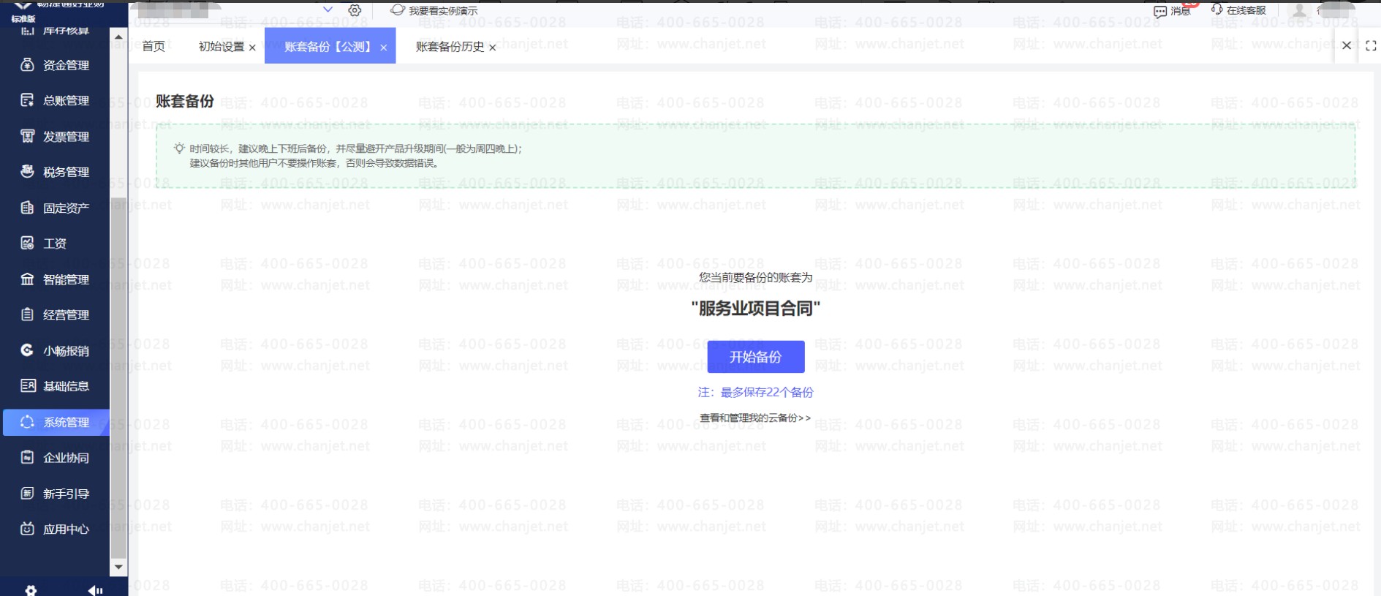Click the 开始备份 button
This screenshot has height=596, width=1381.
tap(756, 357)
